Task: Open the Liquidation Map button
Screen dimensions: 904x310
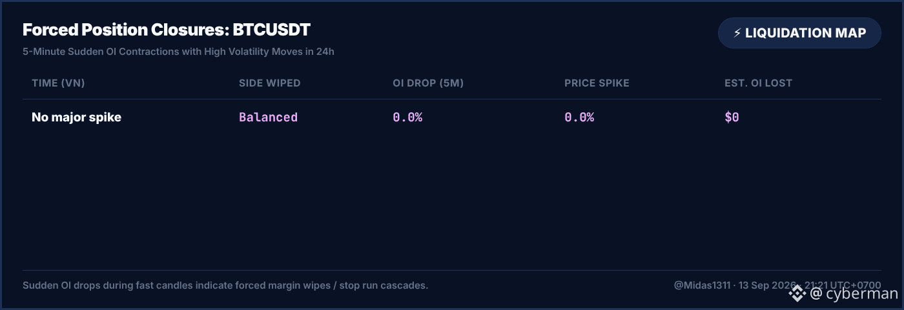Action: tap(799, 33)
